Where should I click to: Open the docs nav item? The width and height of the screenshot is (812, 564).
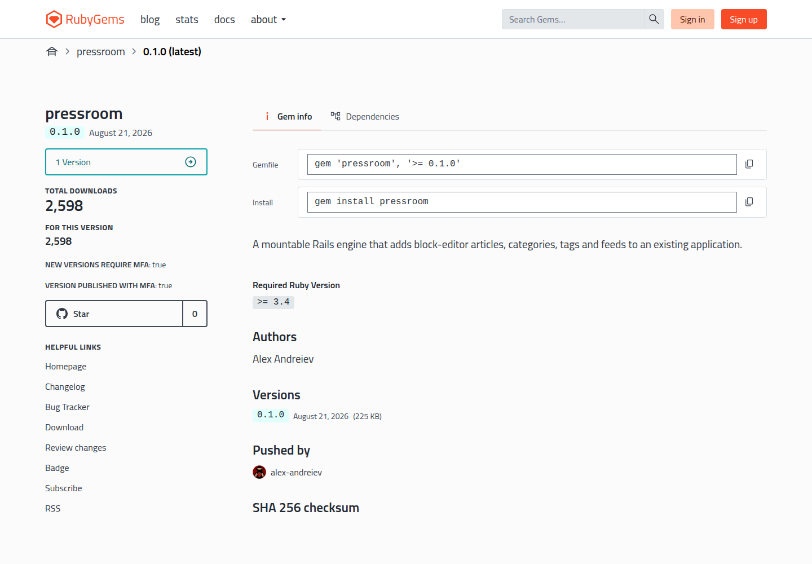click(x=224, y=20)
